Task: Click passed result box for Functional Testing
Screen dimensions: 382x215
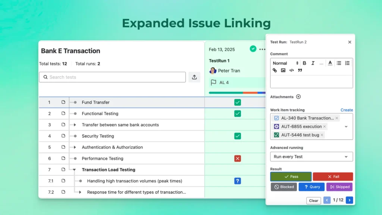Action: (x=238, y=113)
